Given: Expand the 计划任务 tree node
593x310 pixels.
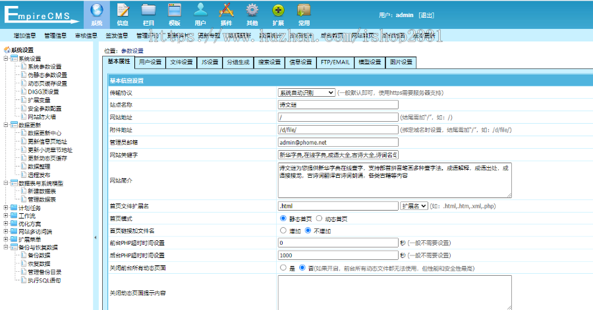Looking at the screenshot, I should (6, 207).
